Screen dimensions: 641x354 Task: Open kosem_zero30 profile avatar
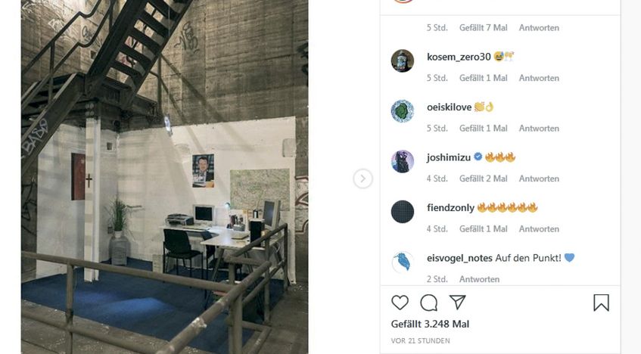pyautogui.click(x=403, y=61)
